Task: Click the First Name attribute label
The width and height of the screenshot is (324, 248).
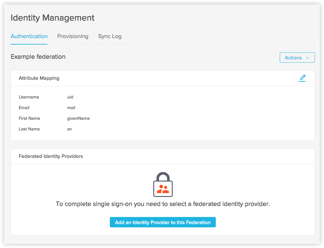Action: [29, 118]
